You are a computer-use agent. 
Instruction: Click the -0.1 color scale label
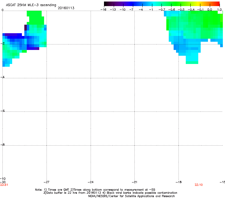(x=200, y=10)
